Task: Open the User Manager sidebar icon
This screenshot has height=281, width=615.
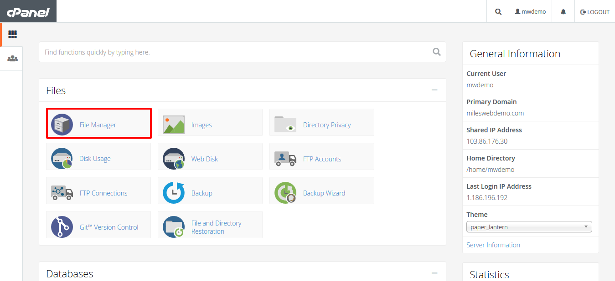Action: [x=12, y=59]
